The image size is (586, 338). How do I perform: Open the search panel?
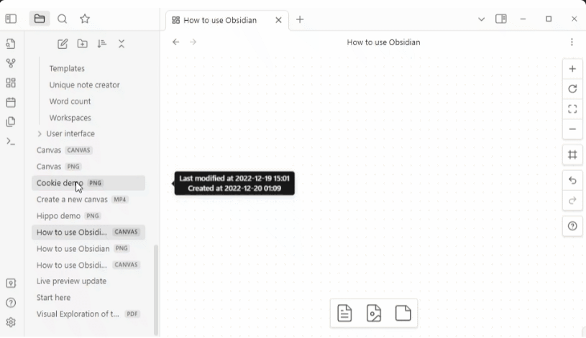63,19
